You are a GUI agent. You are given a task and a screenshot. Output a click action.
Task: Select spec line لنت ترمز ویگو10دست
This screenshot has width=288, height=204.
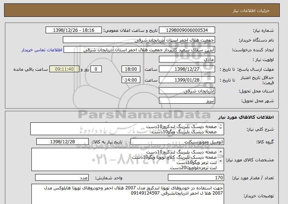pos(197,162)
